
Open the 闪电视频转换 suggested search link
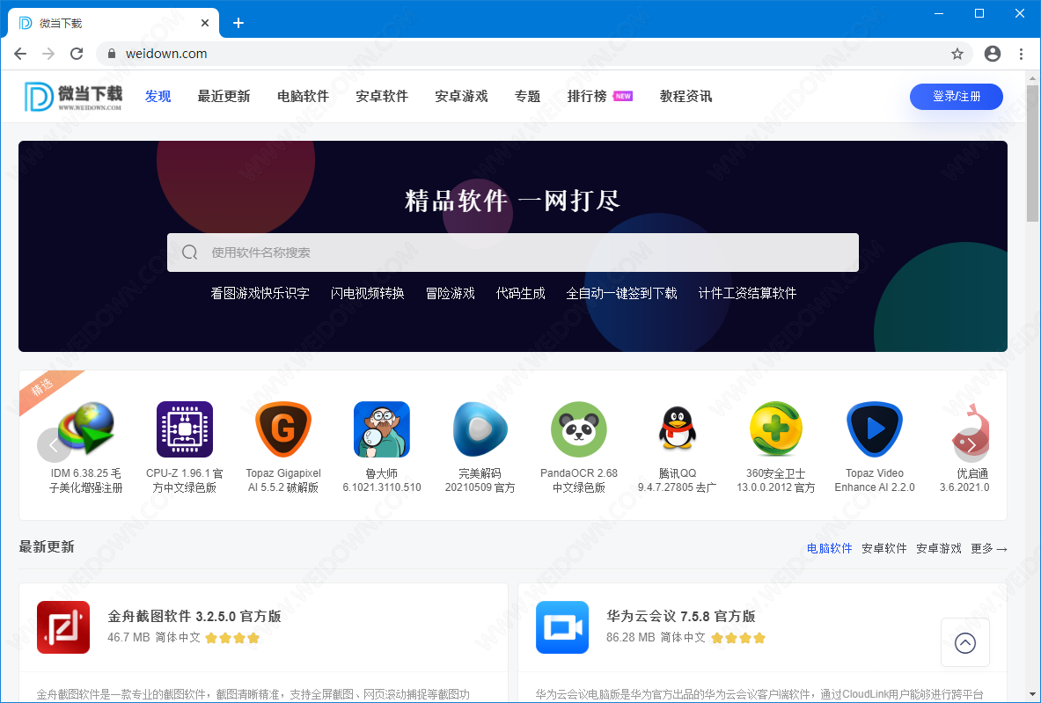coord(367,293)
